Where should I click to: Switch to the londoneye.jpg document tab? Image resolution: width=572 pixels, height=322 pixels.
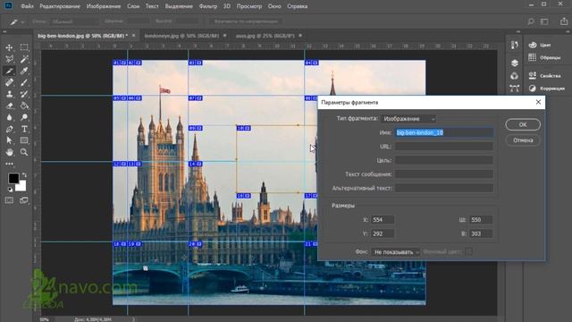pyautogui.click(x=181, y=36)
